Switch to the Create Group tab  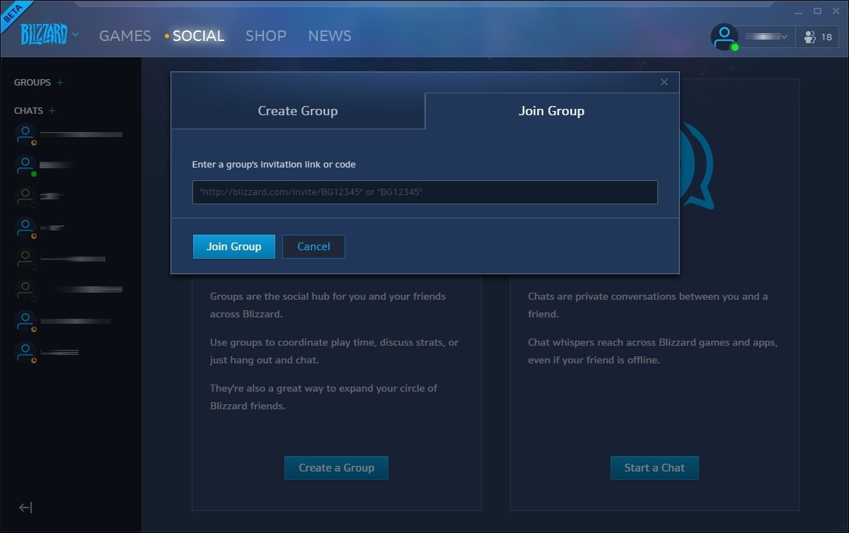[298, 111]
